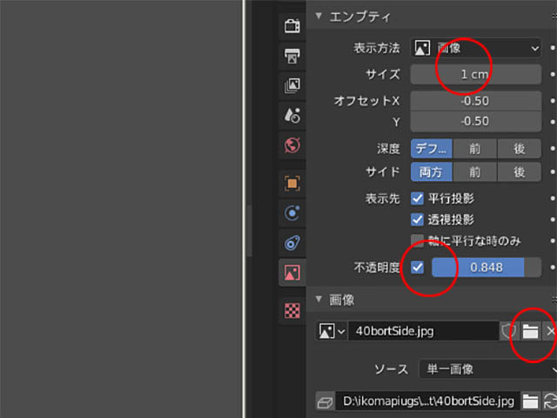Click the pack image icon beside file path
Image resolution: width=557 pixels, height=418 pixels.
coord(325,402)
